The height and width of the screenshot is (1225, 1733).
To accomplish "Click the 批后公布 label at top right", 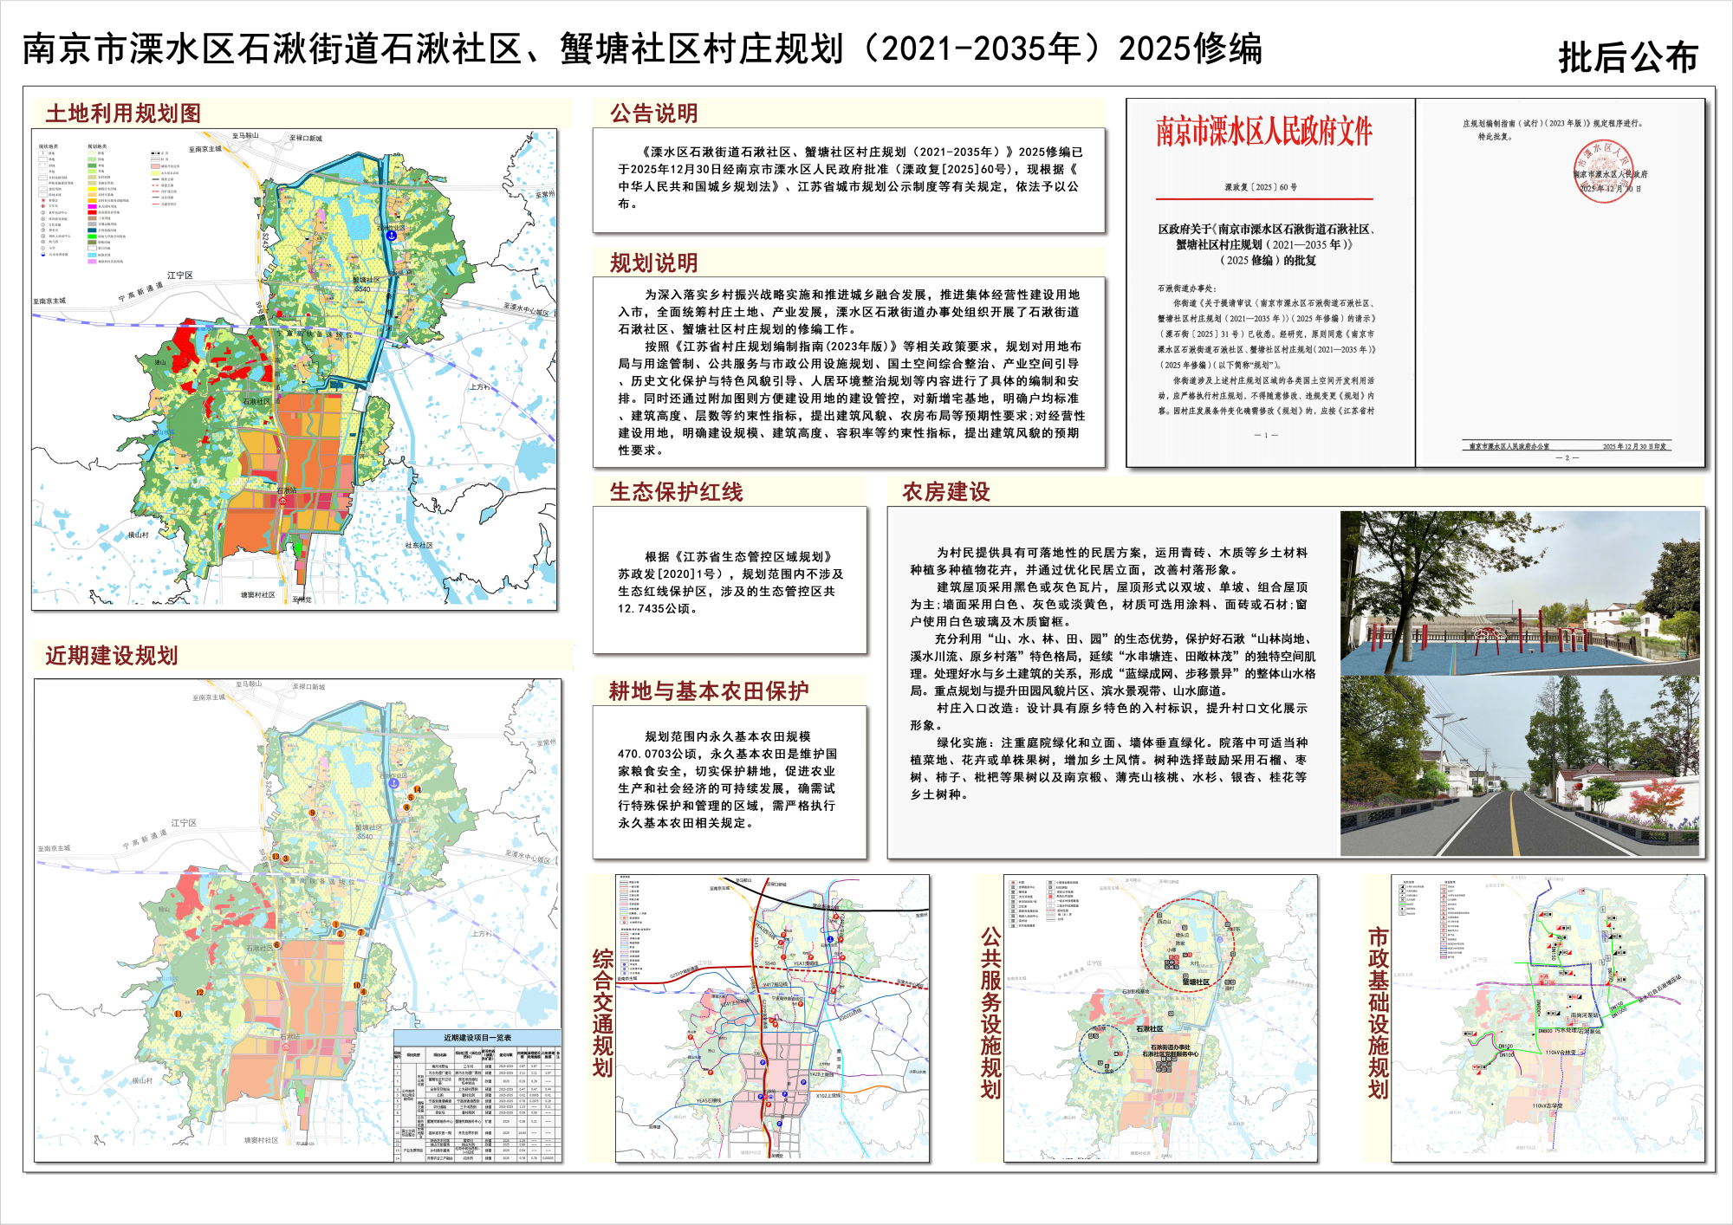I will pos(1627,57).
